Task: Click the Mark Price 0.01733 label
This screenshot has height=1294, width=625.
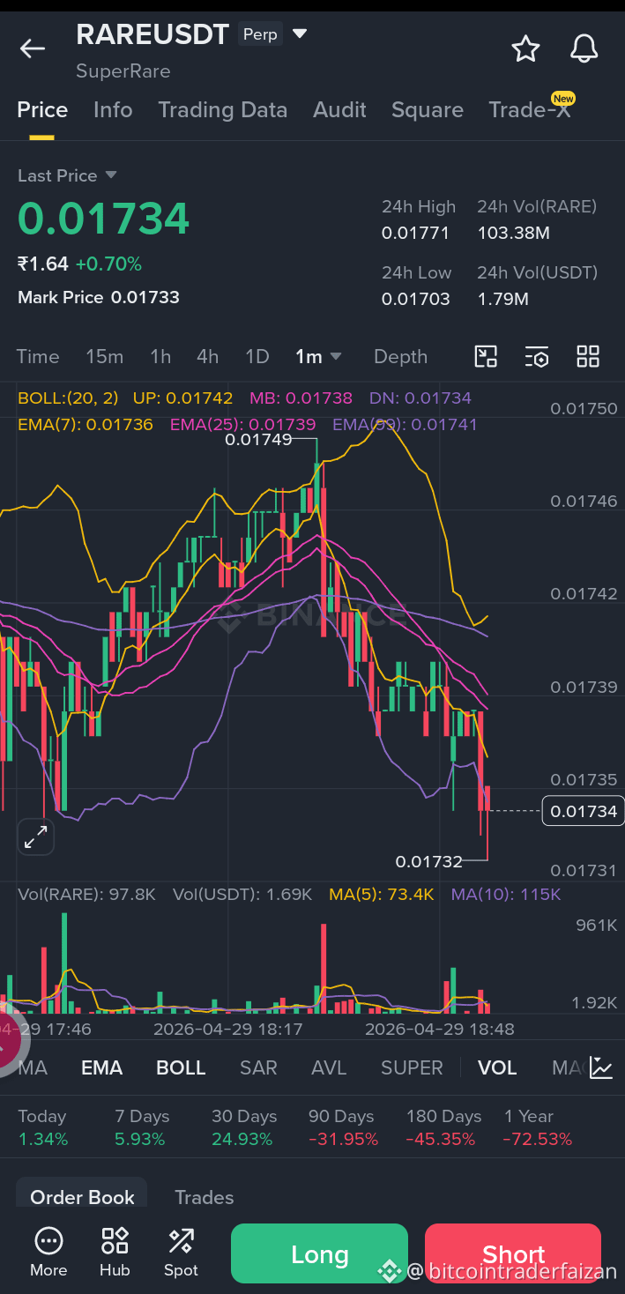Action: [99, 298]
